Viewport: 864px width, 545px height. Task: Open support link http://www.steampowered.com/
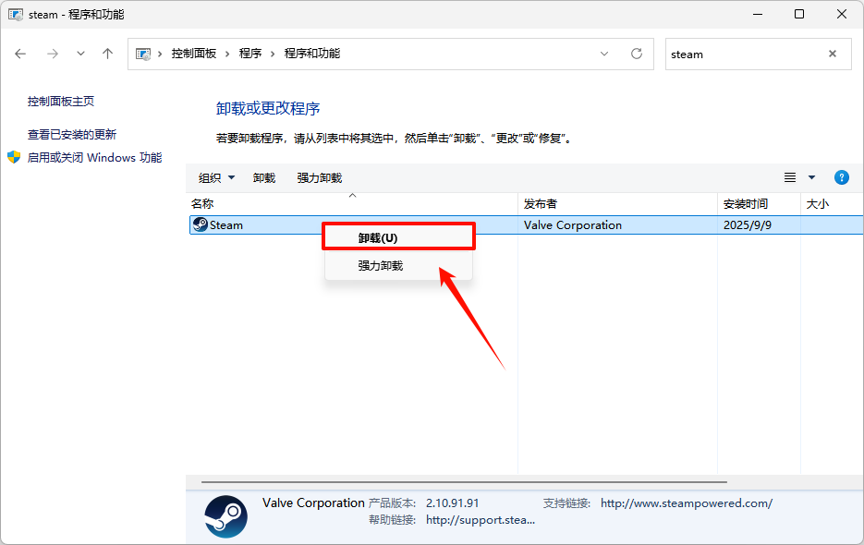(687, 503)
